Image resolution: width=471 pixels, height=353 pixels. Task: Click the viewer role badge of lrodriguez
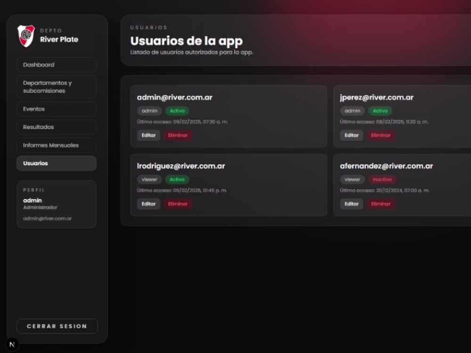(x=149, y=179)
